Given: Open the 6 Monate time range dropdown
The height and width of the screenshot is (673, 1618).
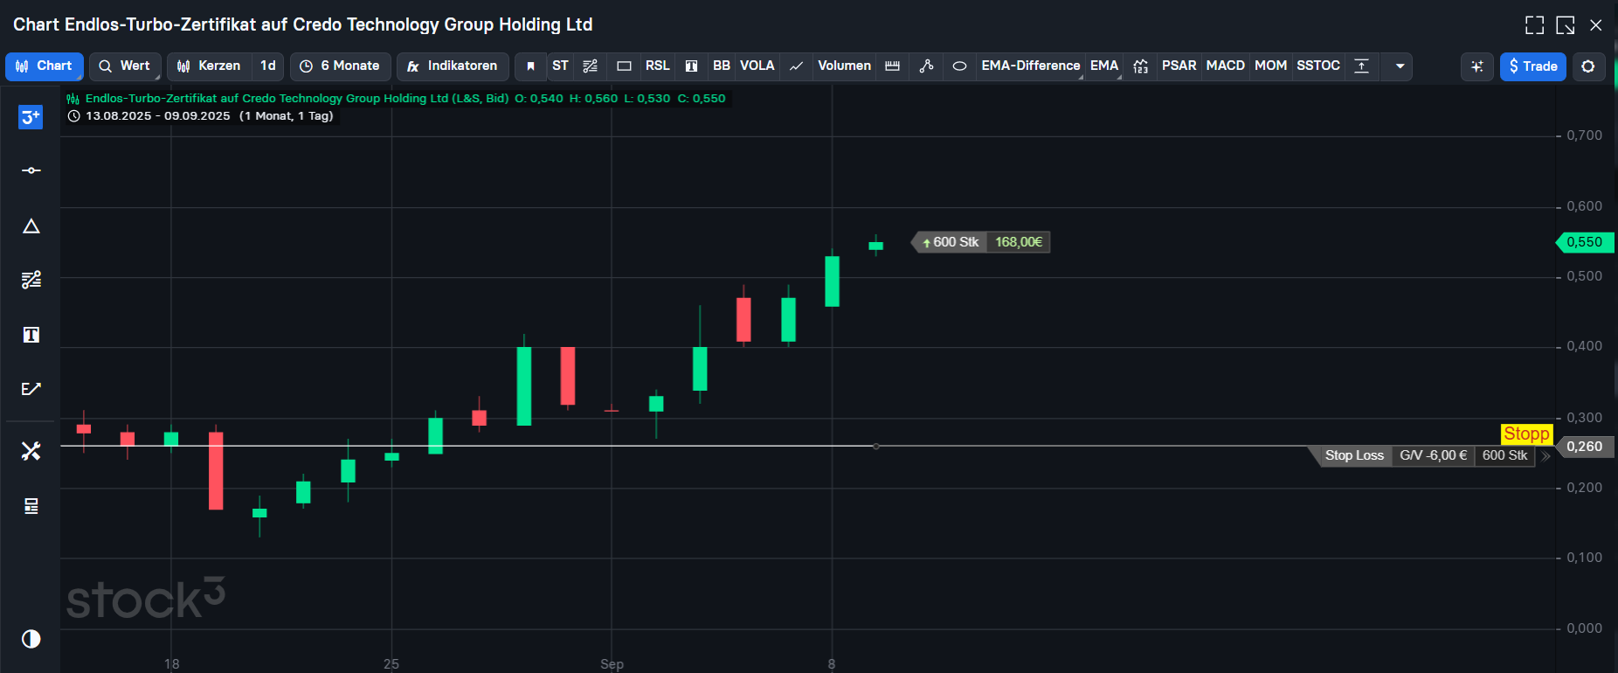Looking at the screenshot, I should tap(341, 66).
